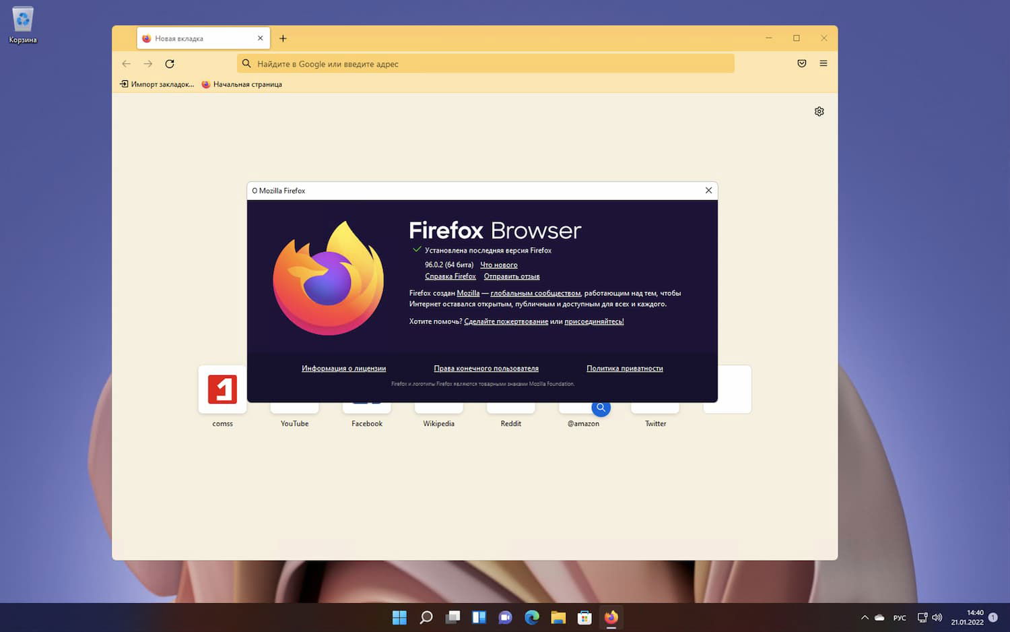1010x632 pixels.
Task: Open the clock showing 14:40 21.01.2022
Action: point(968,617)
